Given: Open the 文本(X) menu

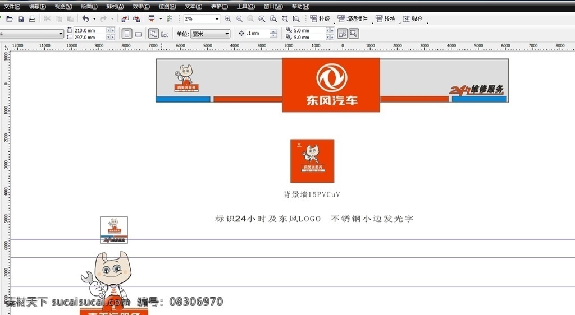Looking at the screenshot, I should pos(193,7).
